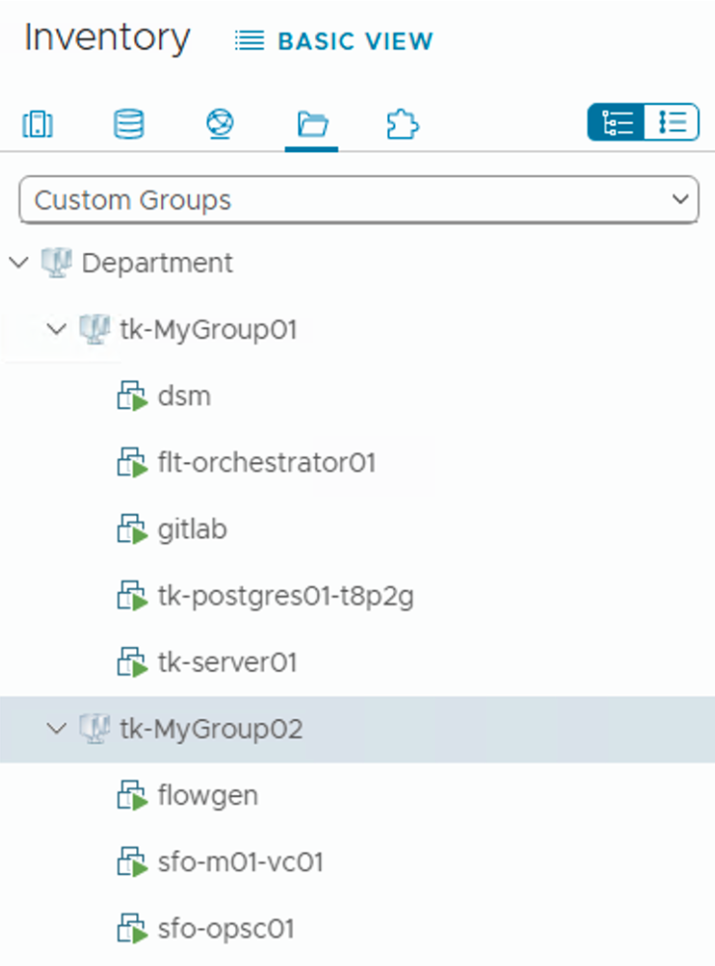
Task: Enable the tree hierarchy view toggle
Action: click(616, 123)
